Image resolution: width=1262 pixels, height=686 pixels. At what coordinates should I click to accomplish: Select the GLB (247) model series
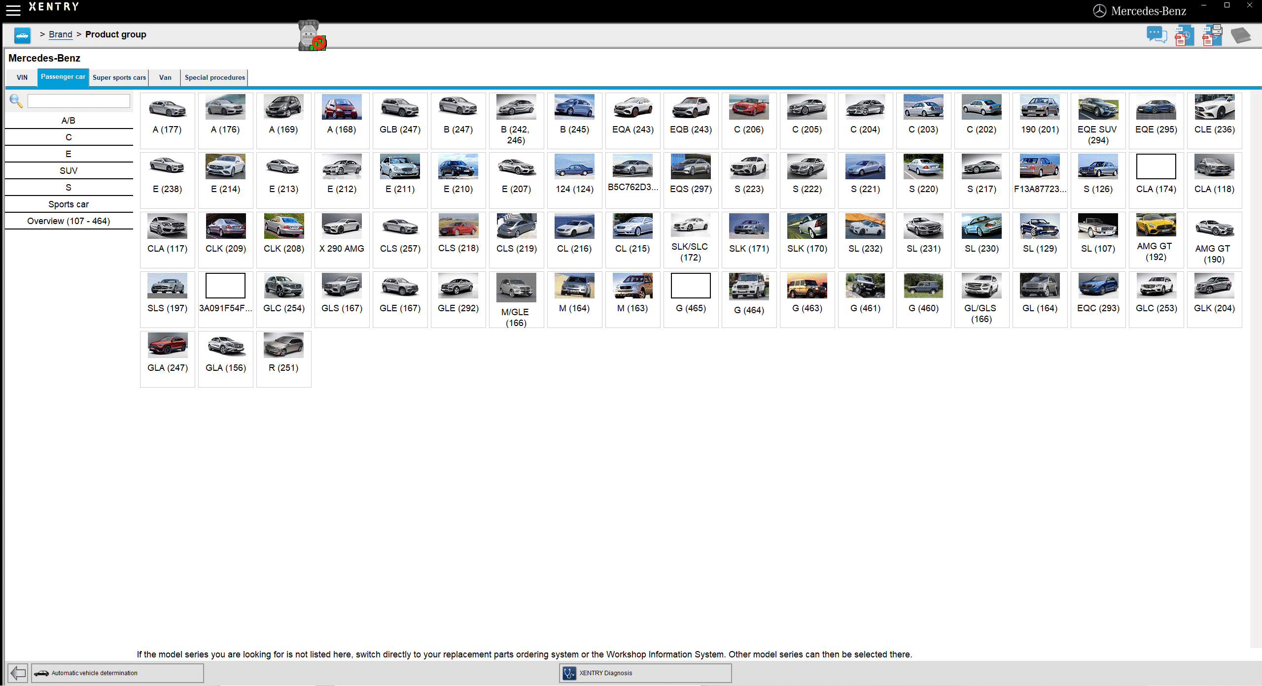click(x=400, y=121)
